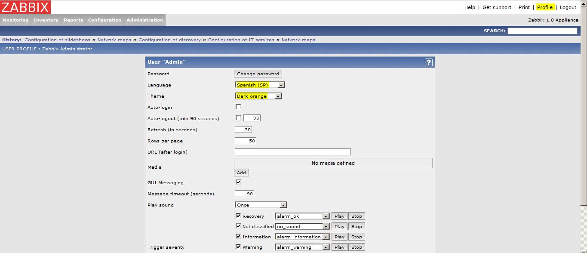Focus the Search input field
587x253 pixels.
[542, 31]
